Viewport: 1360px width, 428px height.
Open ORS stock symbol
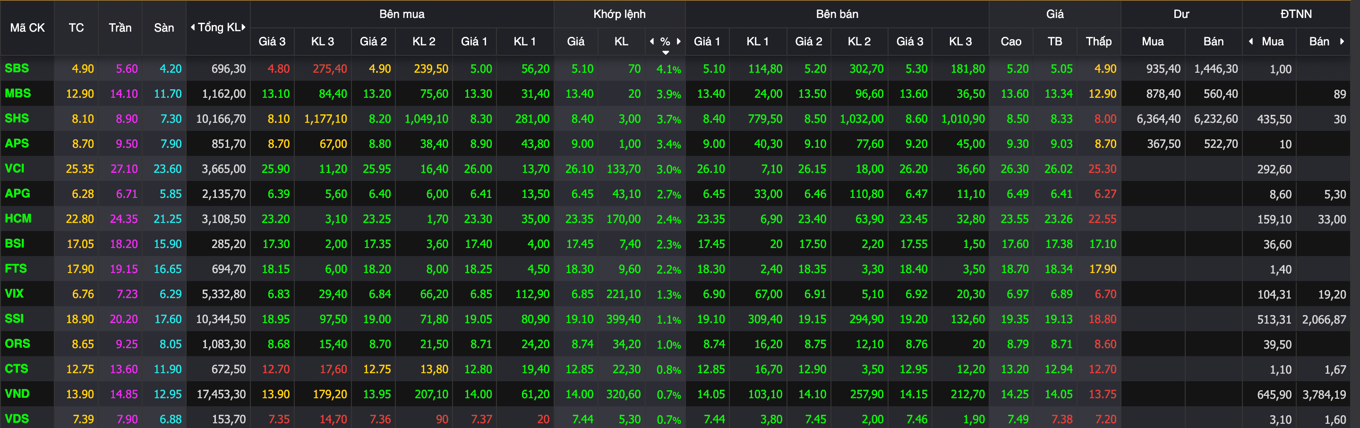pyautogui.click(x=17, y=343)
